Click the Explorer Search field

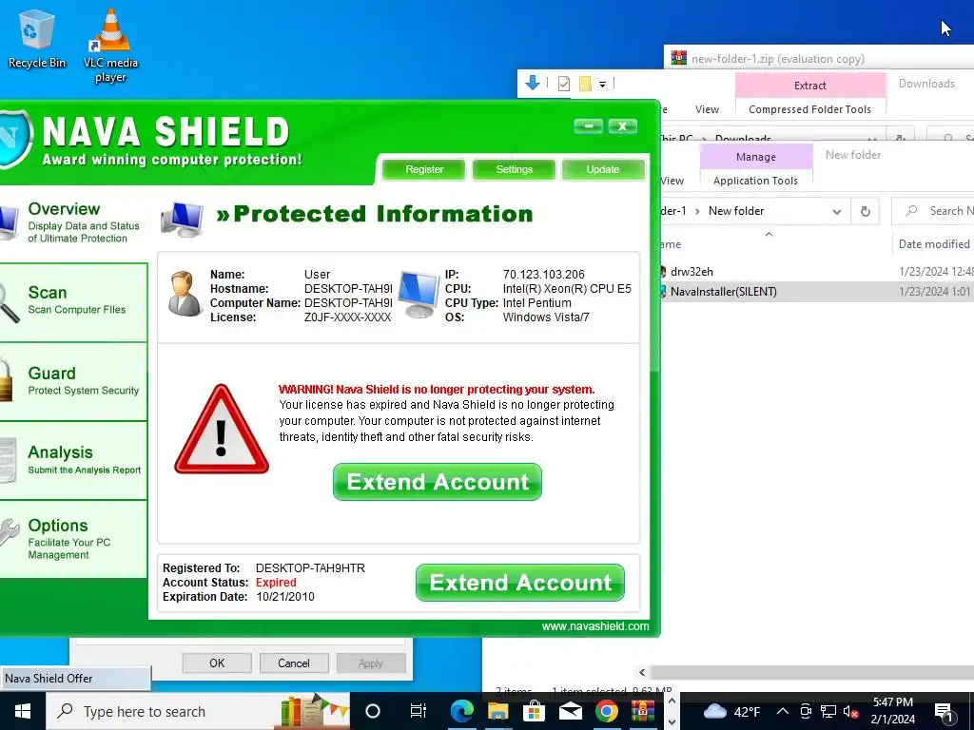pos(933,211)
